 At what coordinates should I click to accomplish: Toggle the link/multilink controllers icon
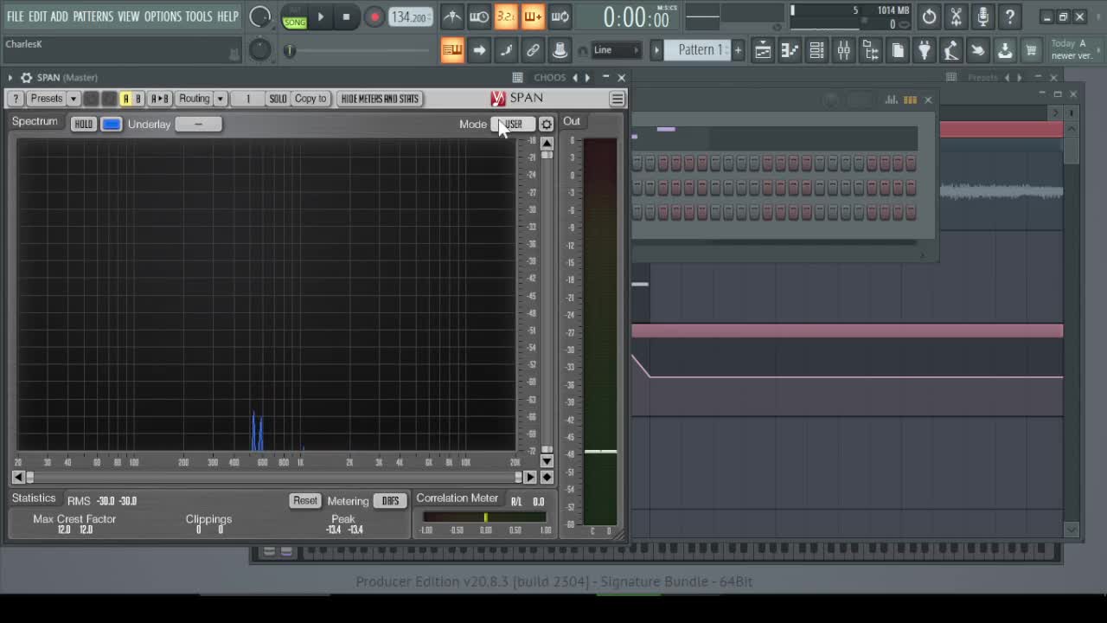(x=533, y=50)
